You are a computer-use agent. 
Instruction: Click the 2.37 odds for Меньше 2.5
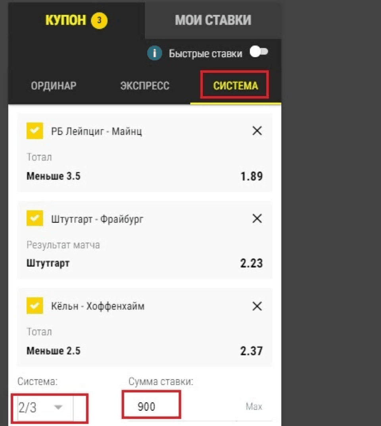[252, 351]
